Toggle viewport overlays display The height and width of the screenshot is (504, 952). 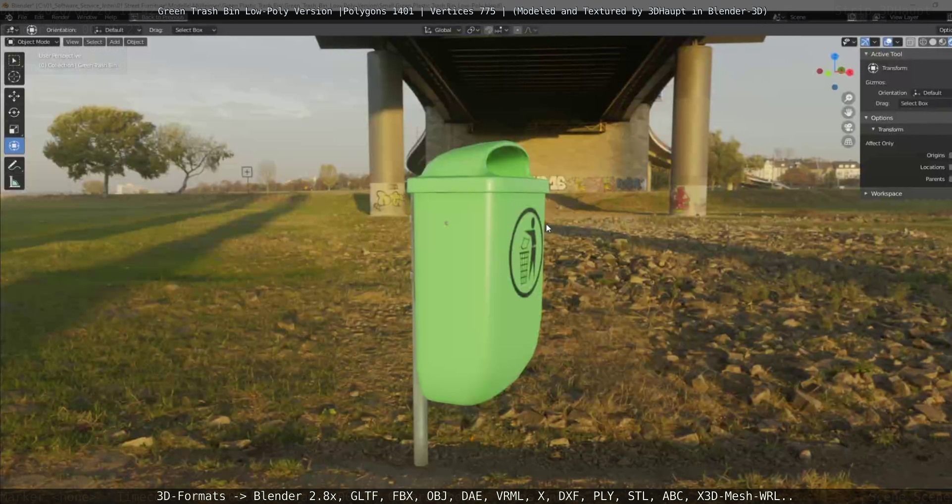pos(888,42)
